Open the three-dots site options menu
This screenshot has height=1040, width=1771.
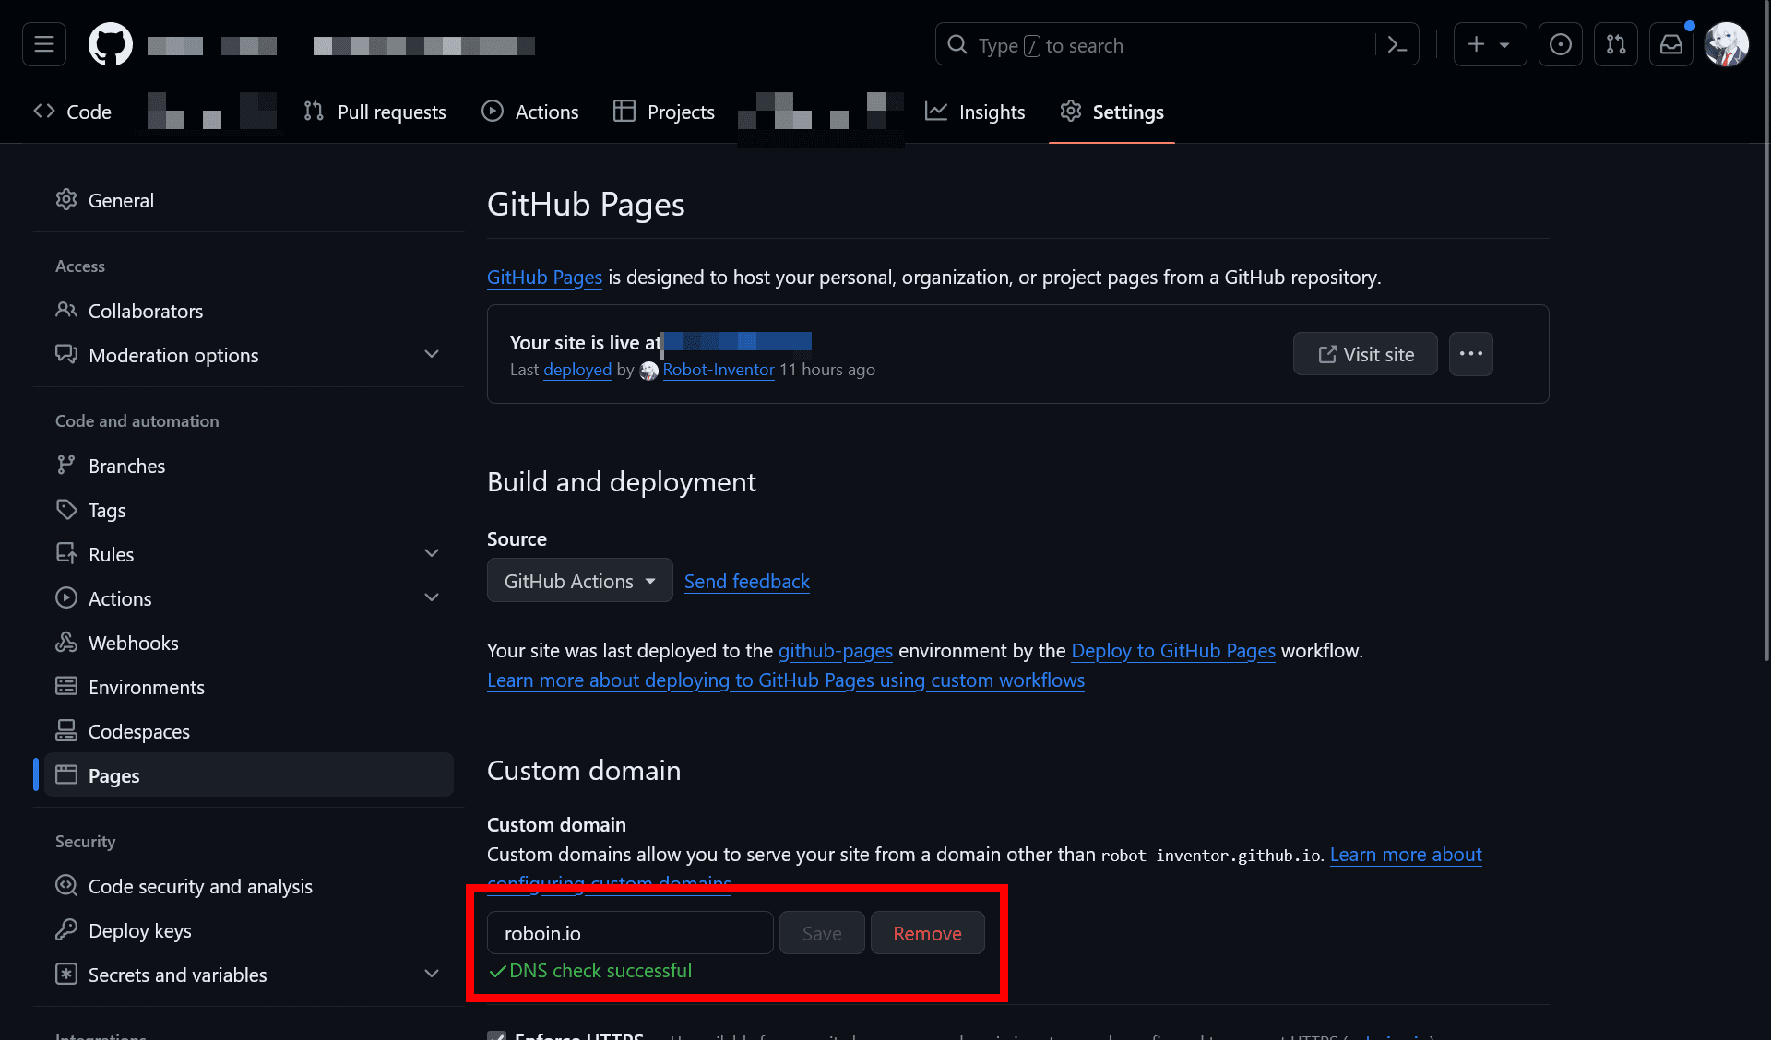(1471, 354)
